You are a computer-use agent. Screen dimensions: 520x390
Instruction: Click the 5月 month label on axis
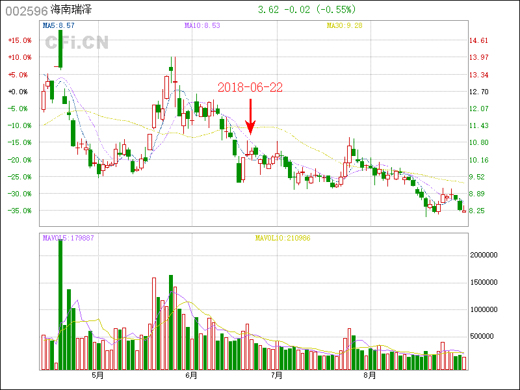click(x=97, y=376)
